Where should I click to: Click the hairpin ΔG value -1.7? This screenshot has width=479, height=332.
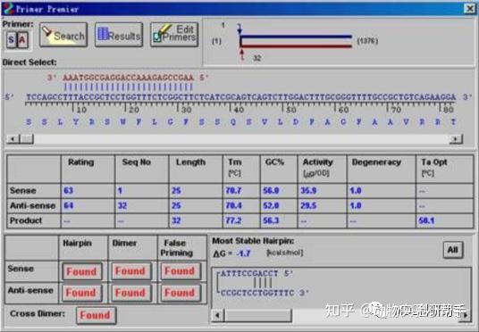click(243, 253)
